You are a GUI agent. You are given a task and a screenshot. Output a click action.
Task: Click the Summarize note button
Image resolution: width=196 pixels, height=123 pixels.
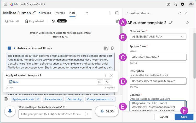tap(53, 99)
